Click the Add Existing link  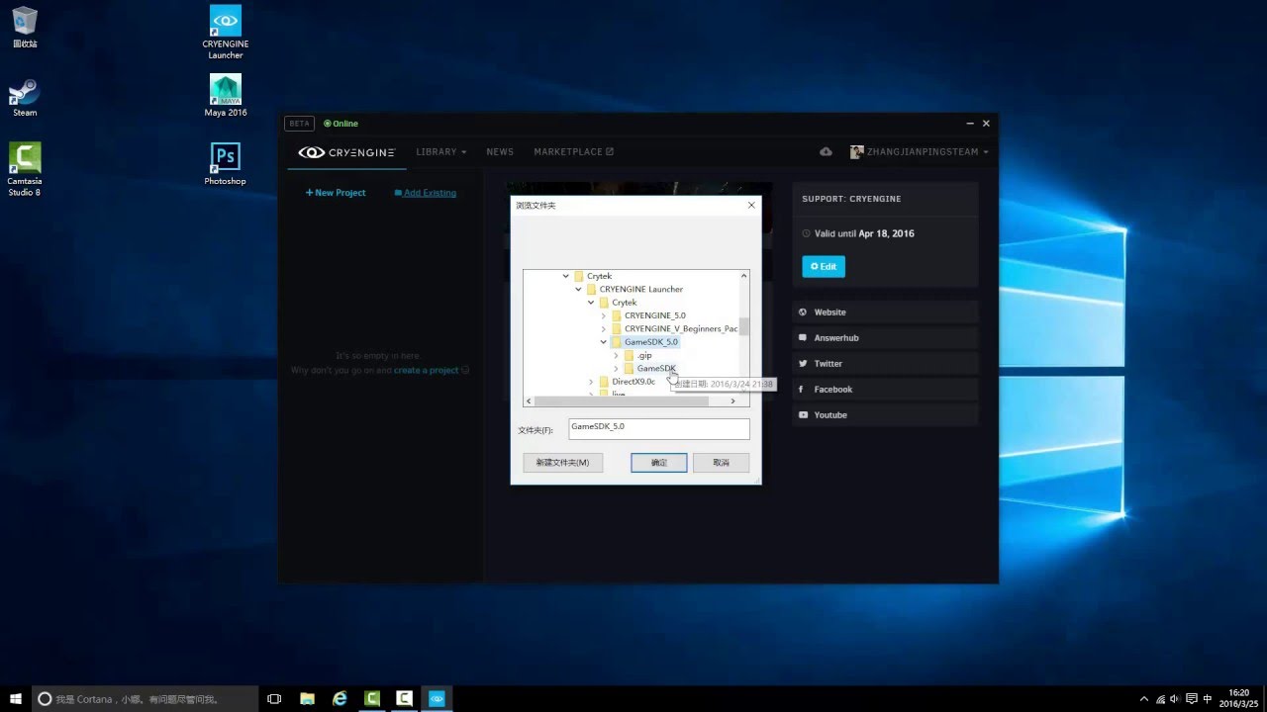coord(426,193)
